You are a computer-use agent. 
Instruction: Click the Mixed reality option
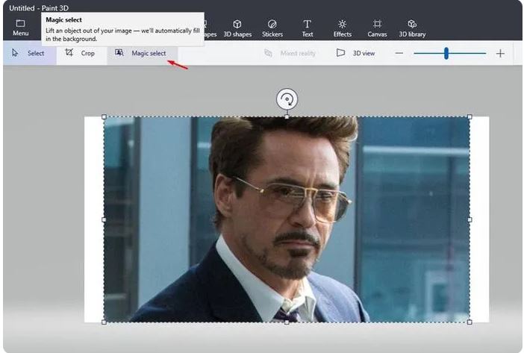click(x=290, y=53)
